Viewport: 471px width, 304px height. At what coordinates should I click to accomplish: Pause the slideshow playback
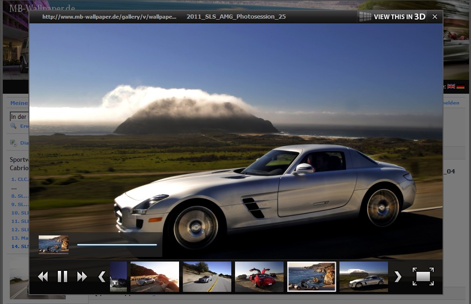click(62, 276)
